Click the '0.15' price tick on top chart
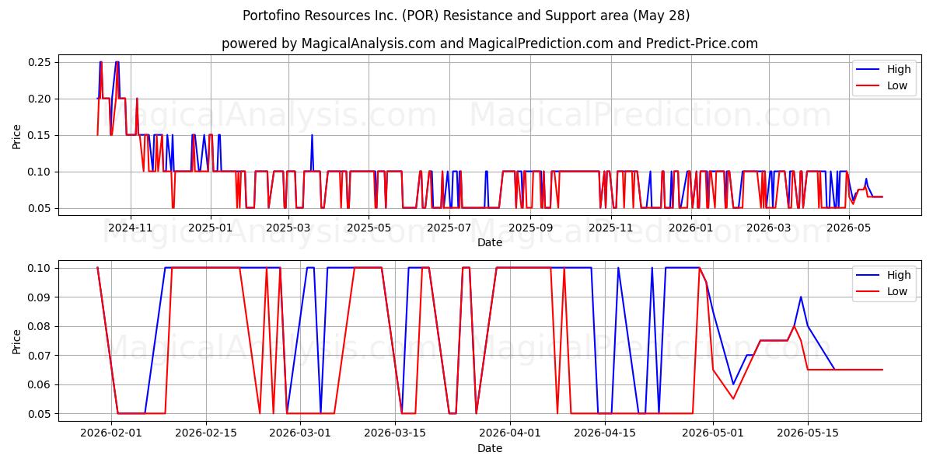 [x=40, y=135]
